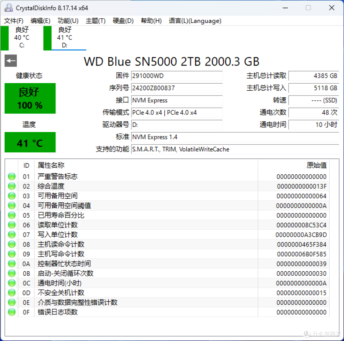Open the 语言(L)(Language) menu

[x=195, y=21]
